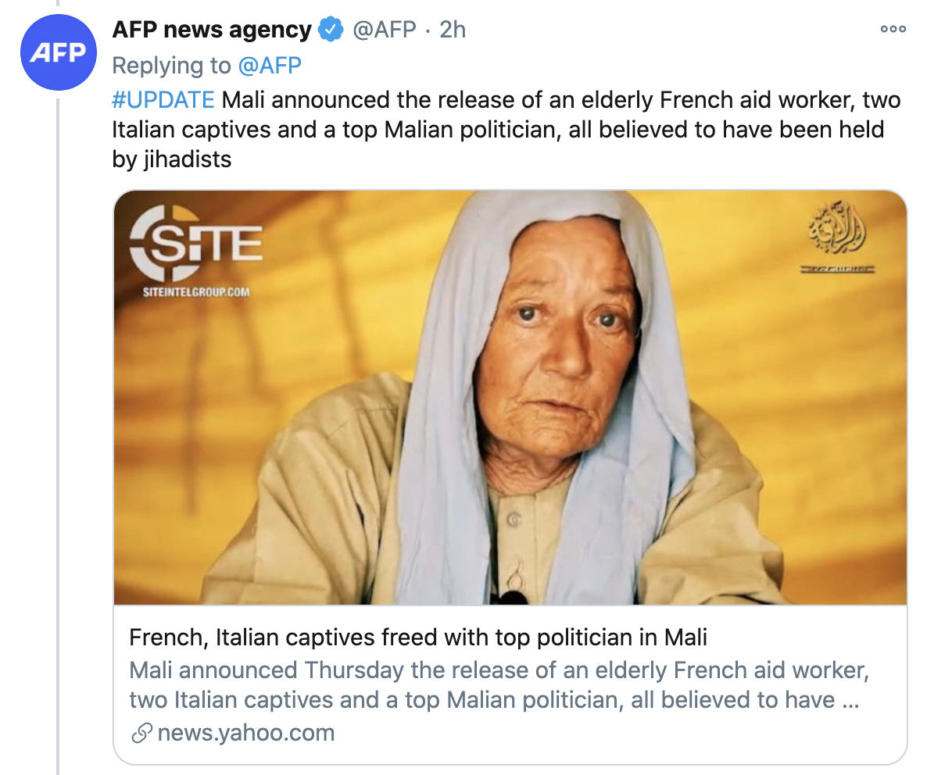The height and width of the screenshot is (775, 927).
Task: Click tweet text about Mali release
Action: [x=506, y=130]
